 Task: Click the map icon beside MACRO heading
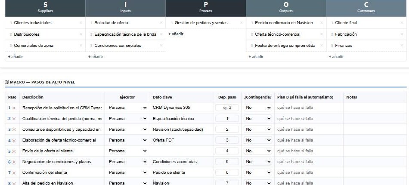click(7, 82)
